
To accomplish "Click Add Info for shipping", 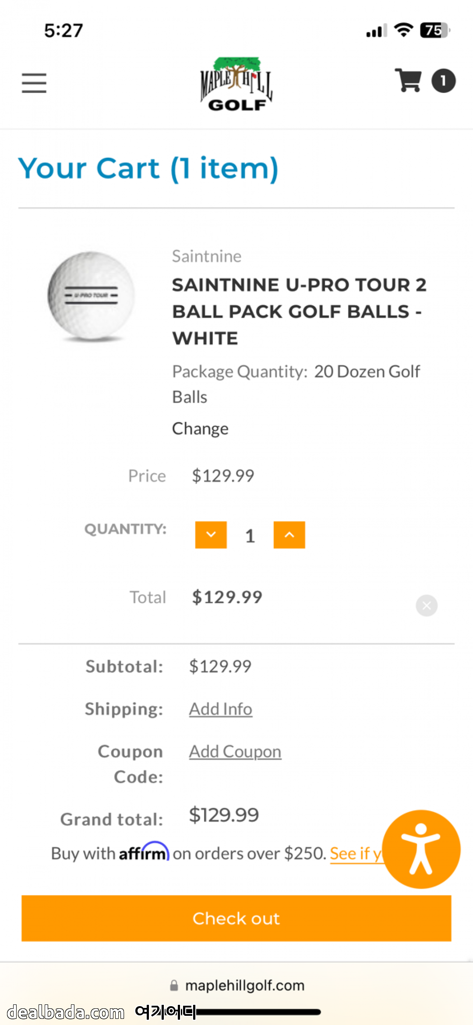I will (221, 709).
